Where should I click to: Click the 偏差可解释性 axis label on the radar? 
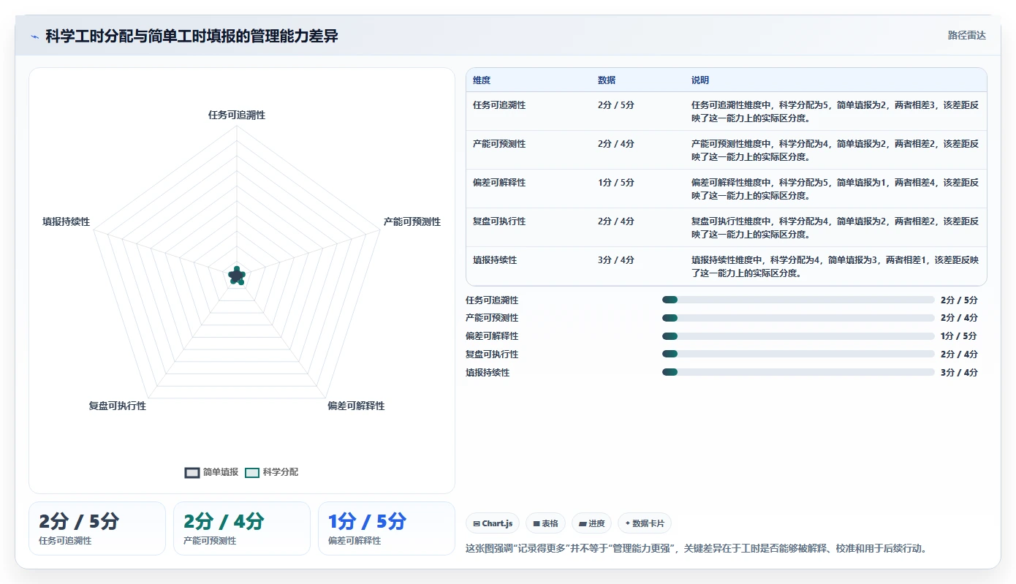point(356,406)
